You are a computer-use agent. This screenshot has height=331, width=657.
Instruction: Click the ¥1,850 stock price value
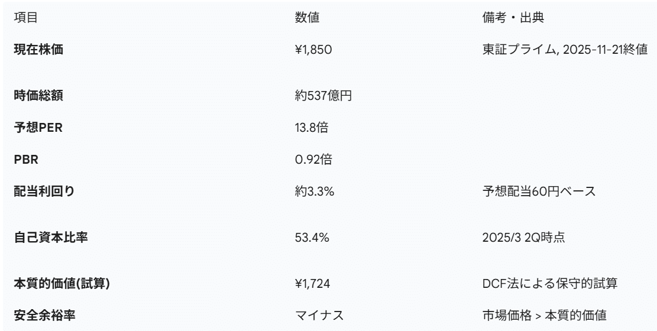click(313, 49)
